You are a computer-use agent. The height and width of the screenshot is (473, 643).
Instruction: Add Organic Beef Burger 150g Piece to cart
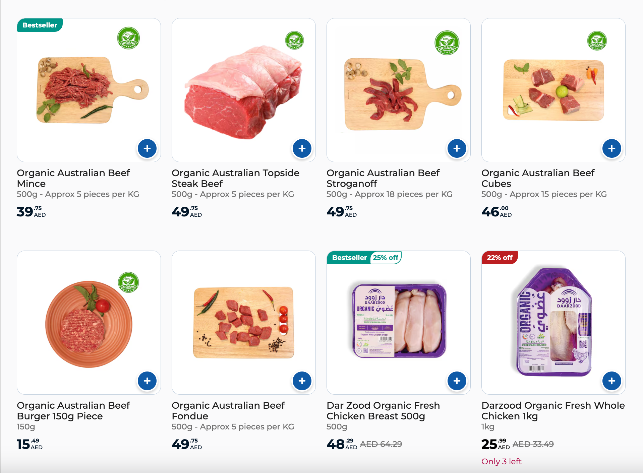147,381
